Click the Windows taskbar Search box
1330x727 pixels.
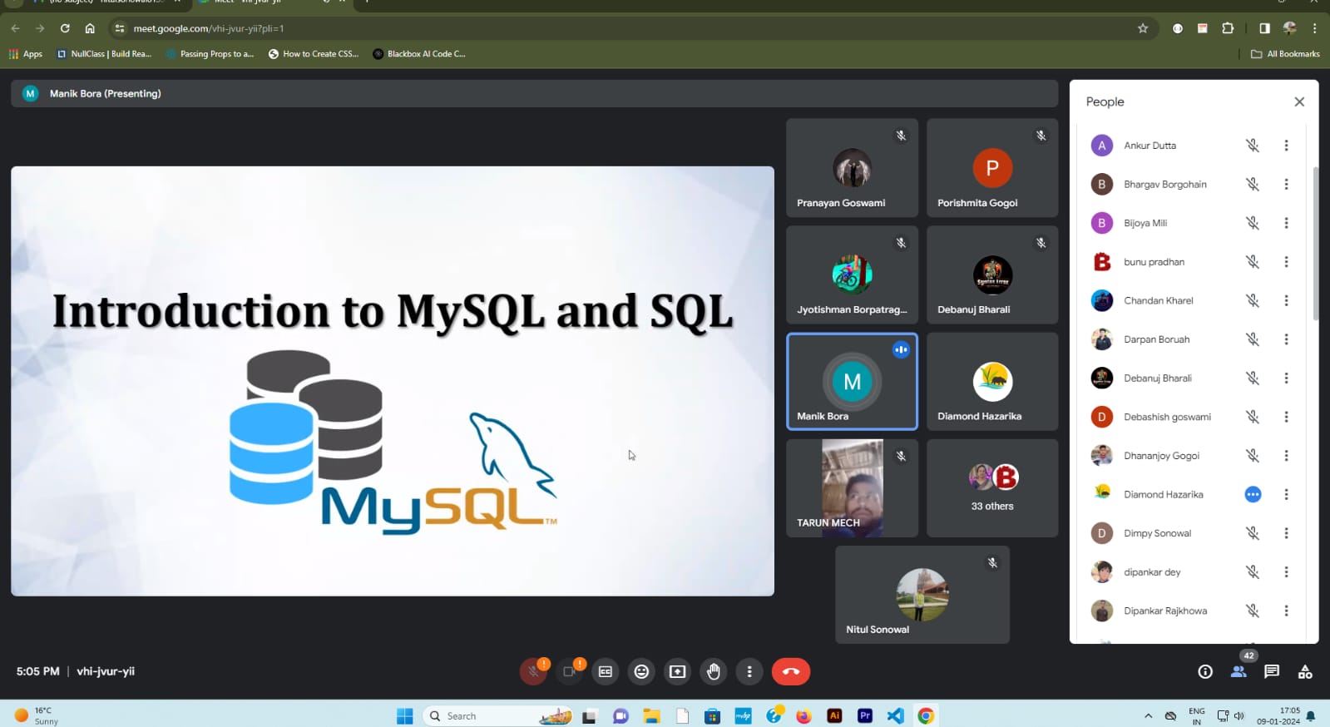pos(498,715)
